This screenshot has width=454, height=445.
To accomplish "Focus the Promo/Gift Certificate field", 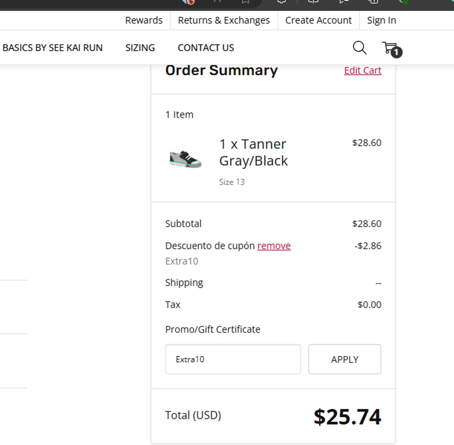I will coord(233,359).
